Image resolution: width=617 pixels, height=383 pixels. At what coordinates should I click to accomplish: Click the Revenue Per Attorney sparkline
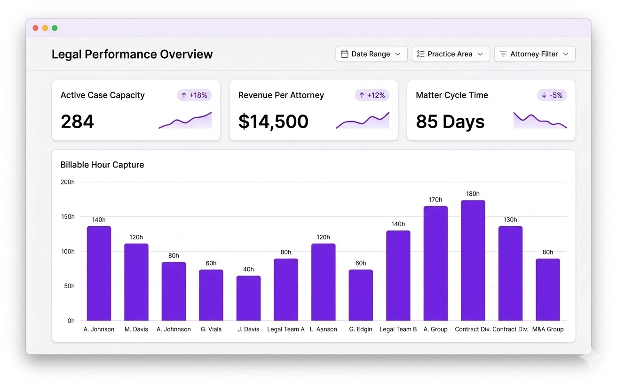363,121
